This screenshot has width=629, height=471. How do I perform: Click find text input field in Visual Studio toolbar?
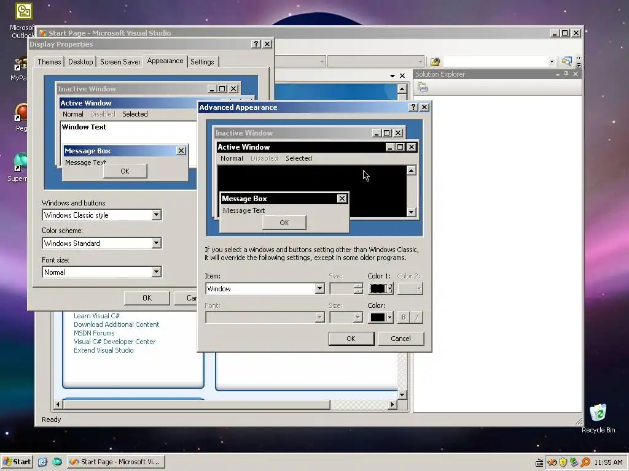496,61
